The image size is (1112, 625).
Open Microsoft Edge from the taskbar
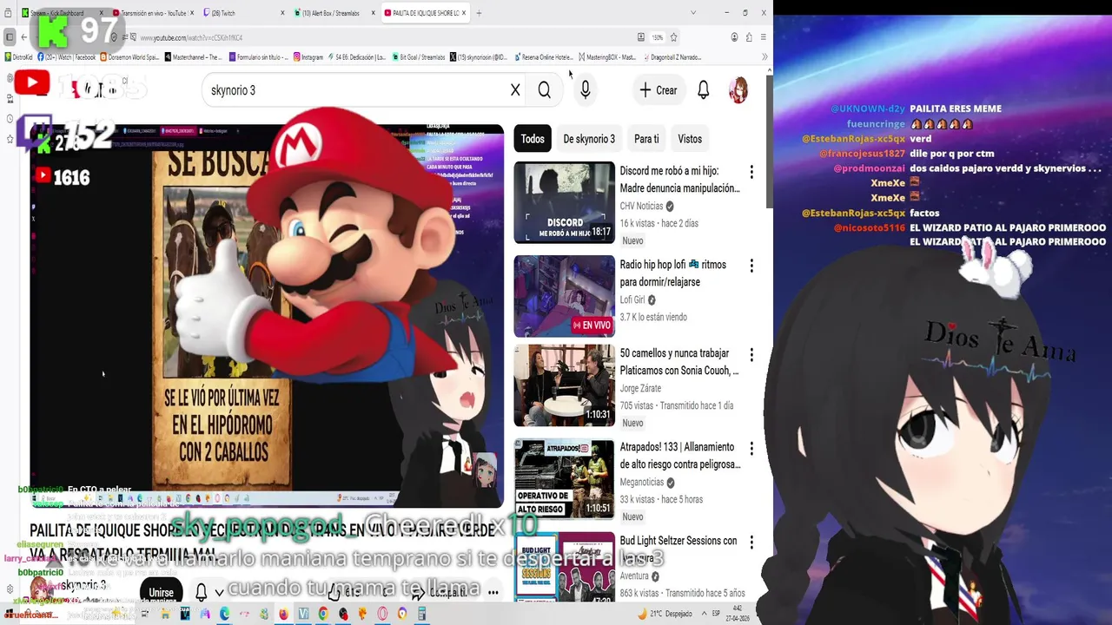[224, 614]
